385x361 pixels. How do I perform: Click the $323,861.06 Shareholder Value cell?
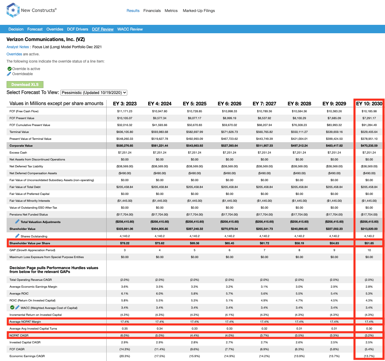pos(125,229)
